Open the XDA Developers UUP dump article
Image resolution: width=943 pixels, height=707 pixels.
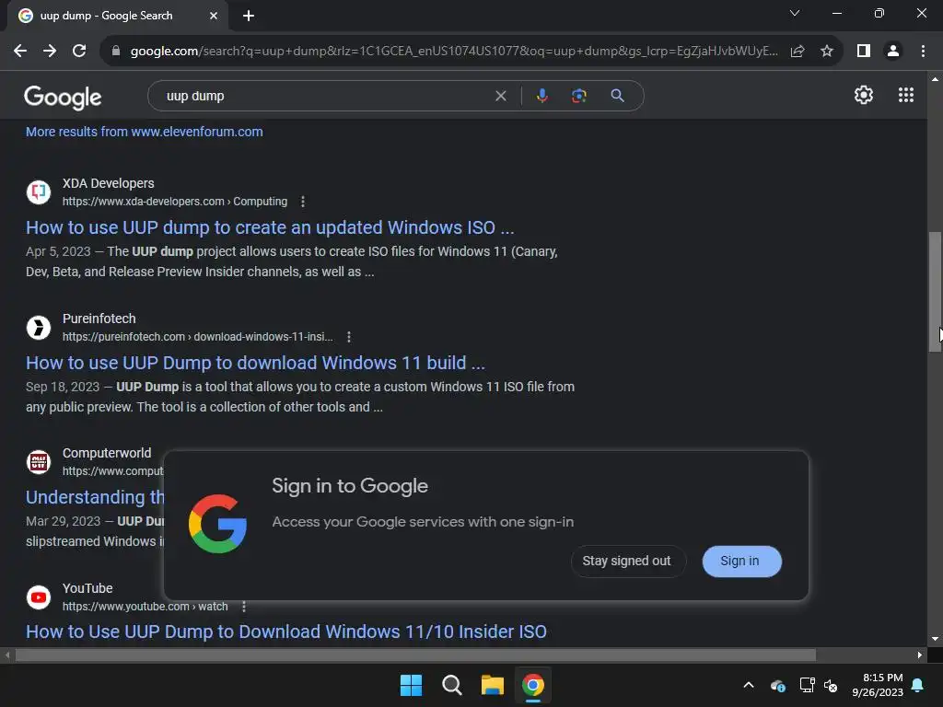pos(270,227)
